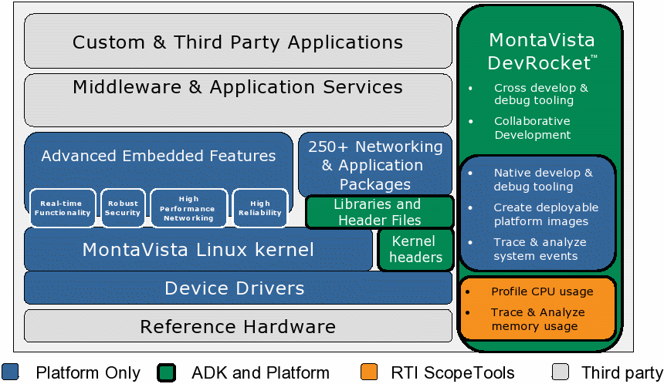Select the 250+ Networking & Application Packages block
Image resolution: width=664 pixels, height=384 pixels.
[375, 165]
